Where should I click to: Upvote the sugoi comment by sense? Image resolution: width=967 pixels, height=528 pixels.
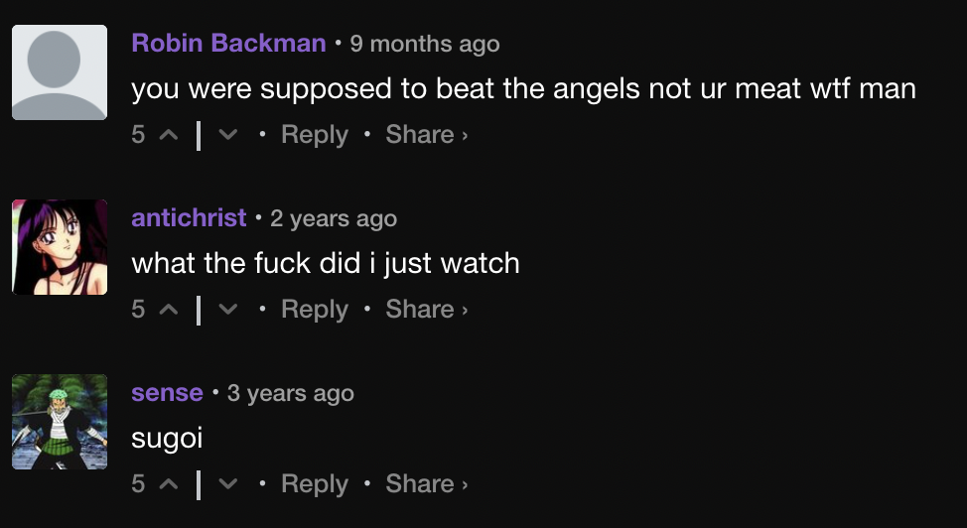tap(169, 484)
